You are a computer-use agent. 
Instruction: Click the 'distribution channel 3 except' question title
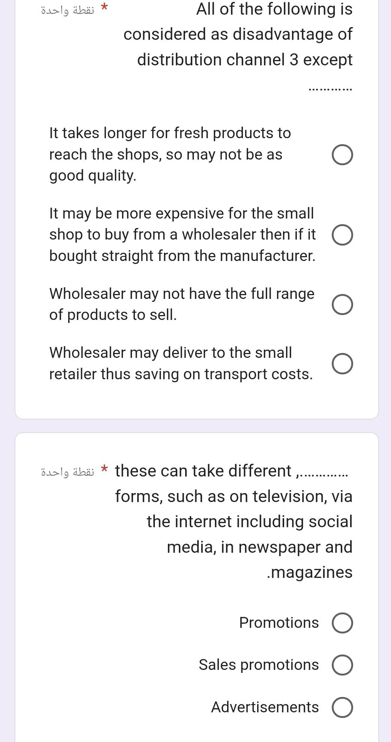(238, 47)
